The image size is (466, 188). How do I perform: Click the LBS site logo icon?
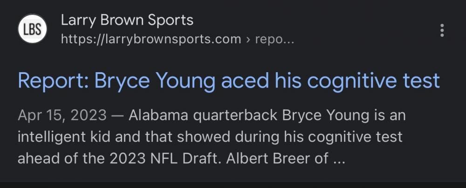(x=32, y=29)
